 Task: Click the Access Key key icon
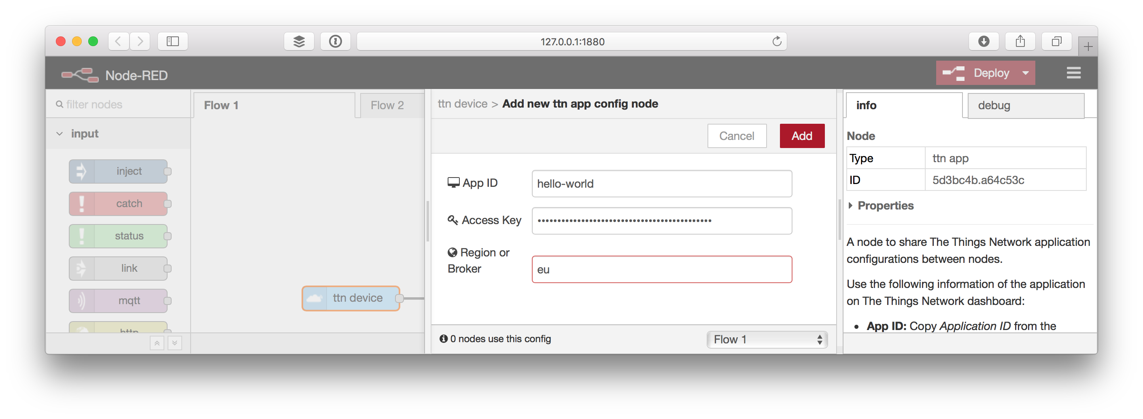(453, 220)
